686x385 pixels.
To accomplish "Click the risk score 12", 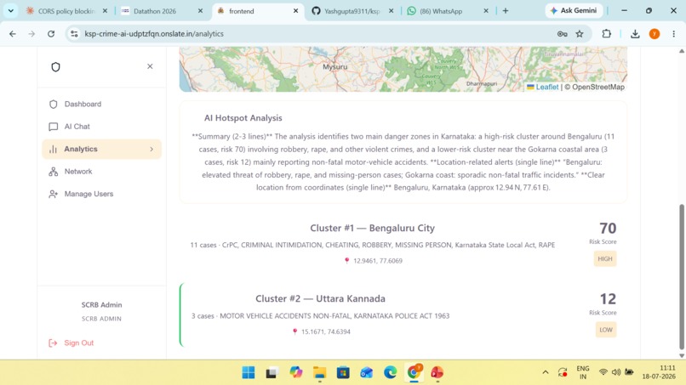I will [608, 299].
